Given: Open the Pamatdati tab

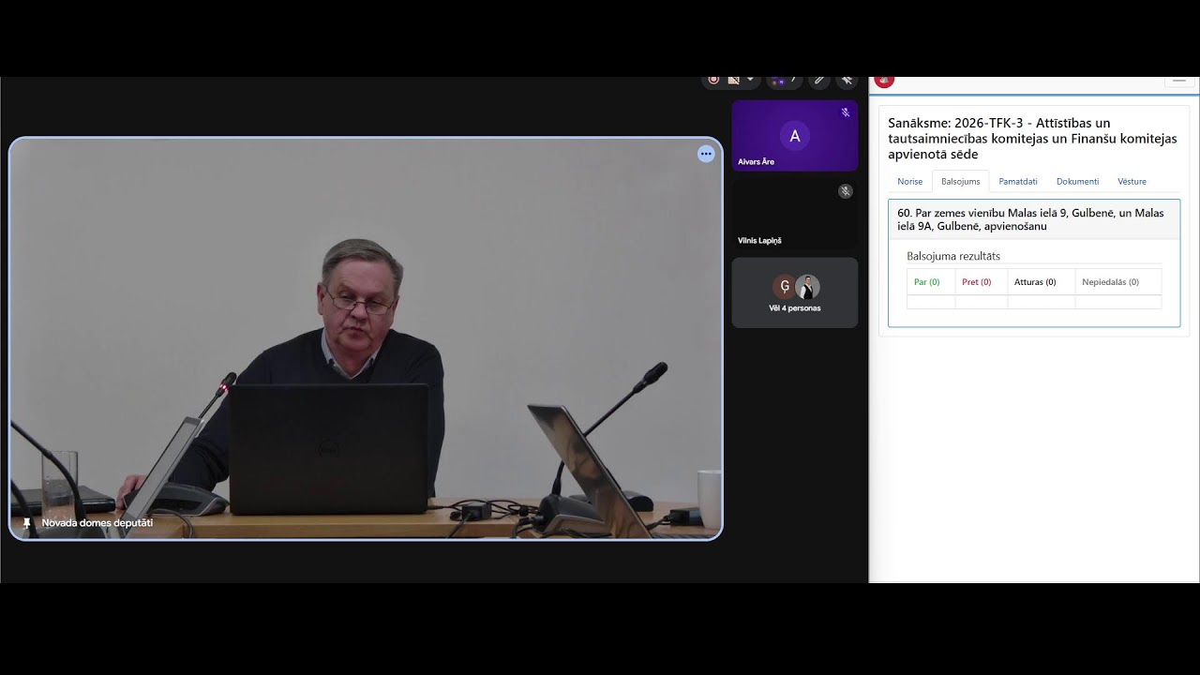Looking at the screenshot, I should pyautogui.click(x=1018, y=181).
